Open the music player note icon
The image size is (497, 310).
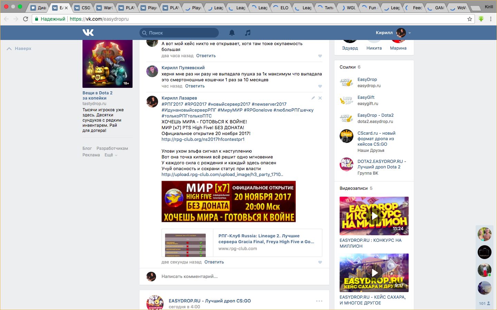tap(248, 33)
